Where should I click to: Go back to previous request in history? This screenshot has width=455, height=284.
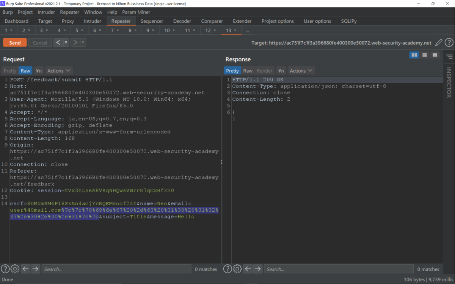[58, 42]
